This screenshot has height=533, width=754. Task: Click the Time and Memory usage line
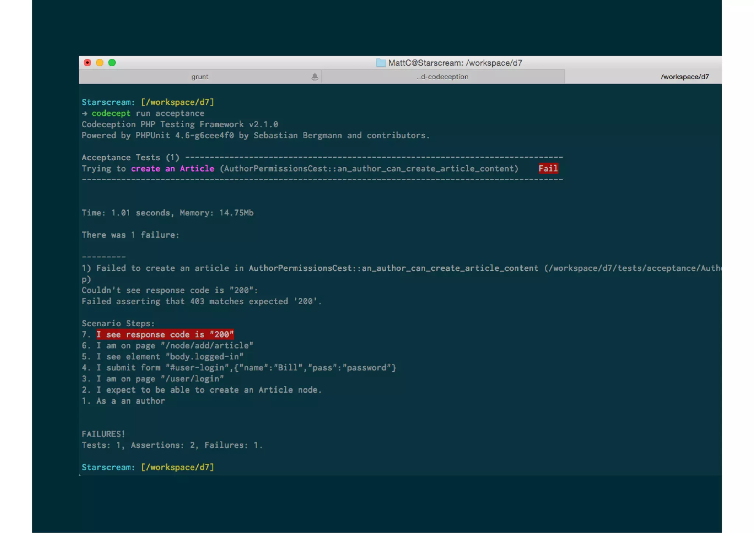click(x=168, y=213)
